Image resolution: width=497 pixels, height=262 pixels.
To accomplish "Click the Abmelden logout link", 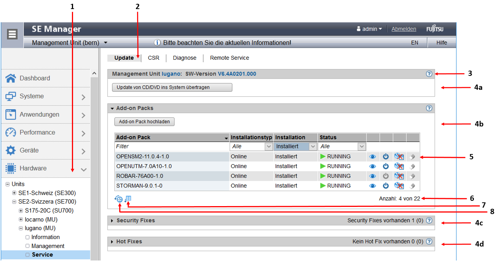I will (404, 29).
